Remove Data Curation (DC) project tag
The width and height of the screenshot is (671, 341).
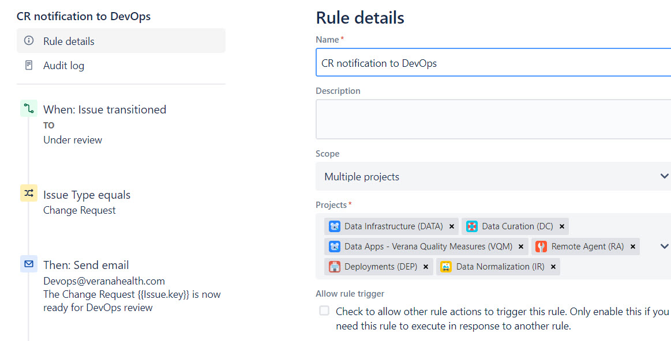[562, 226]
